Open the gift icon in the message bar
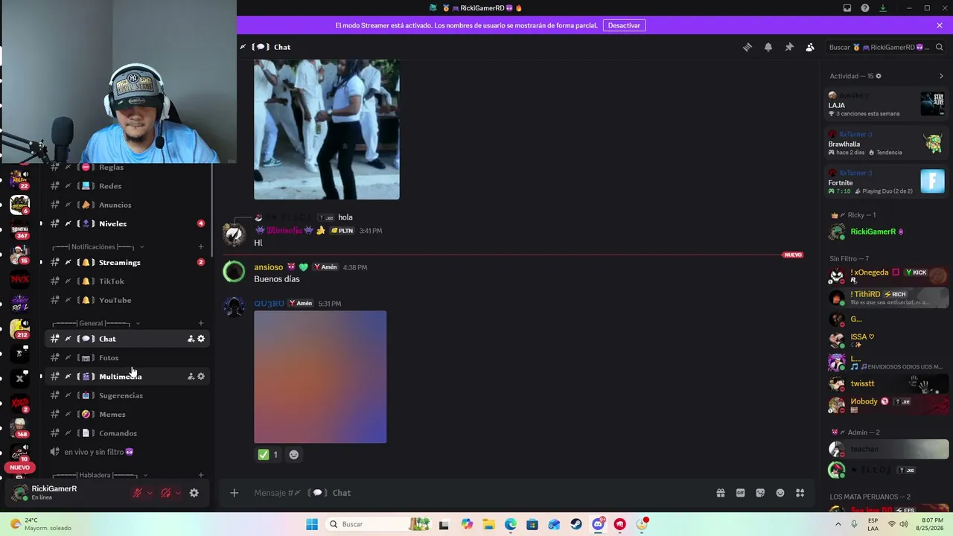The width and height of the screenshot is (953, 536). [x=721, y=493]
